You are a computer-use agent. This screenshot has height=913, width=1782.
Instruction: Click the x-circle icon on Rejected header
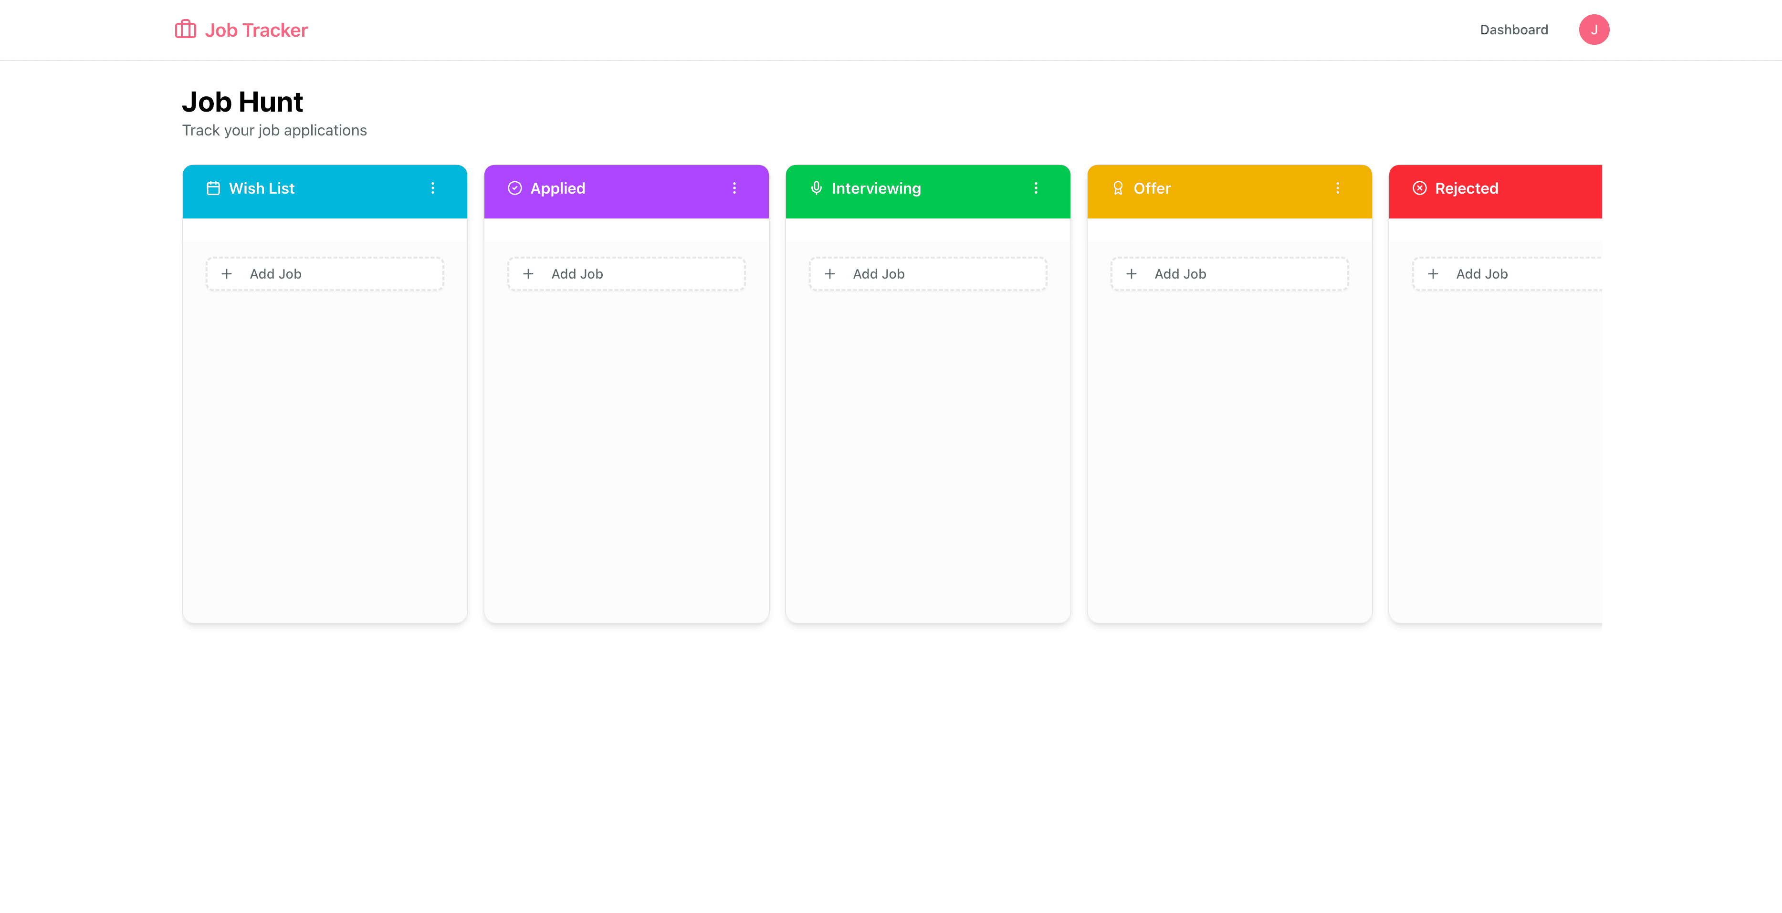(1419, 187)
